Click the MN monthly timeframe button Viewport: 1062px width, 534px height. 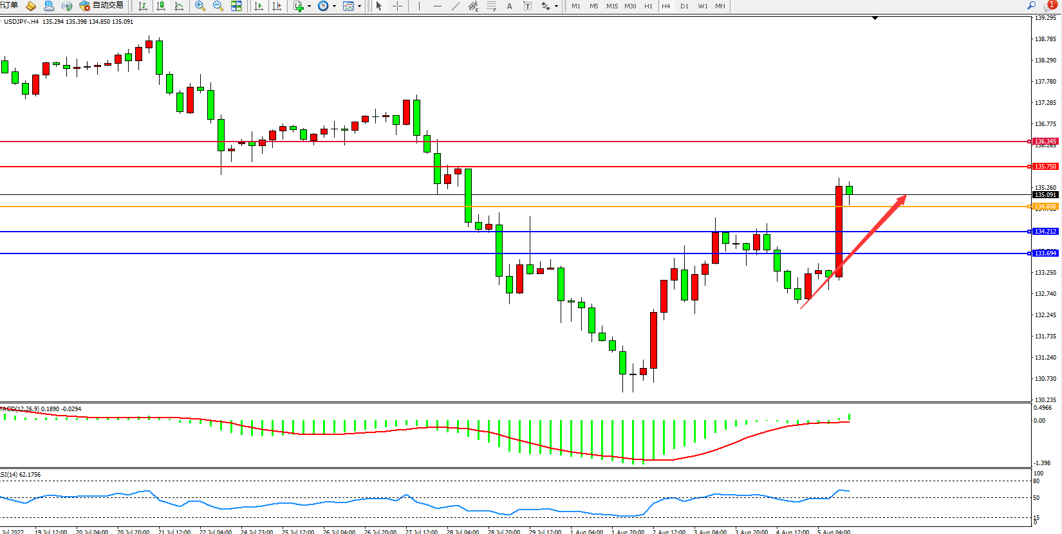(x=720, y=6)
